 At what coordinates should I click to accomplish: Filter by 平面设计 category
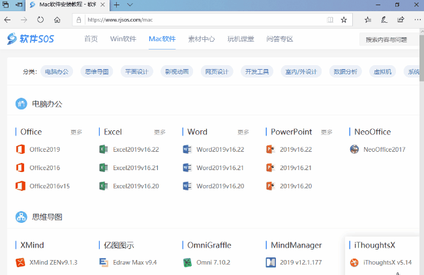coord(137,72)
